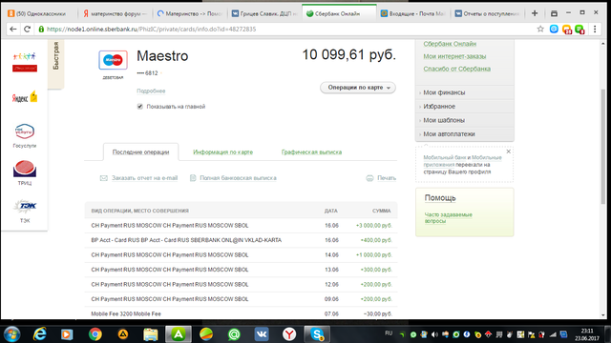
Task: Click the Мобильный банк link in notice
Action: click(x=444, y=157)
